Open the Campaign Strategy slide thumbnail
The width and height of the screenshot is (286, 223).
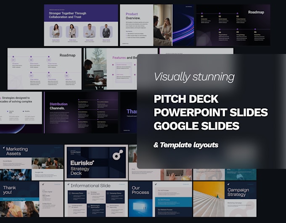click(x=225, y=199)
